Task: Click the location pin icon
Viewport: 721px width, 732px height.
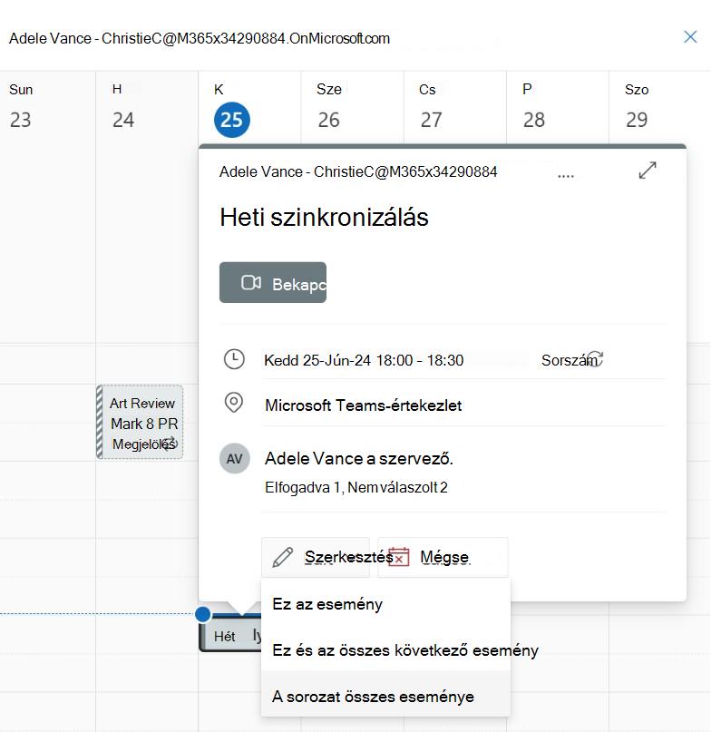Action: pos(234,403)
